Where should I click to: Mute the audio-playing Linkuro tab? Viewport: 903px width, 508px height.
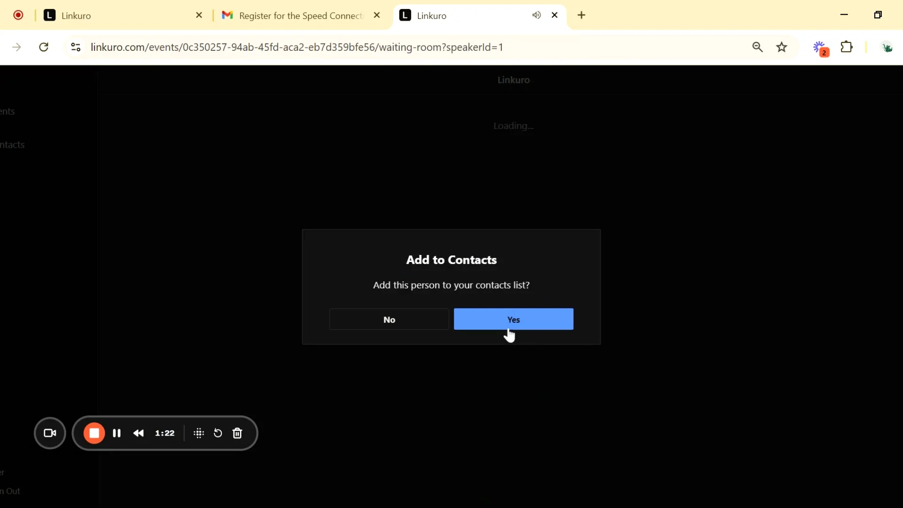[537, 16]
